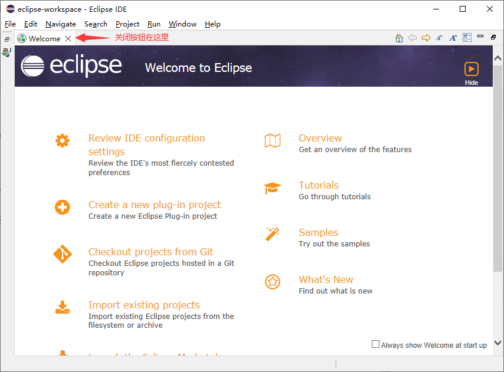Open the Edit menu

tap(31, 24)
